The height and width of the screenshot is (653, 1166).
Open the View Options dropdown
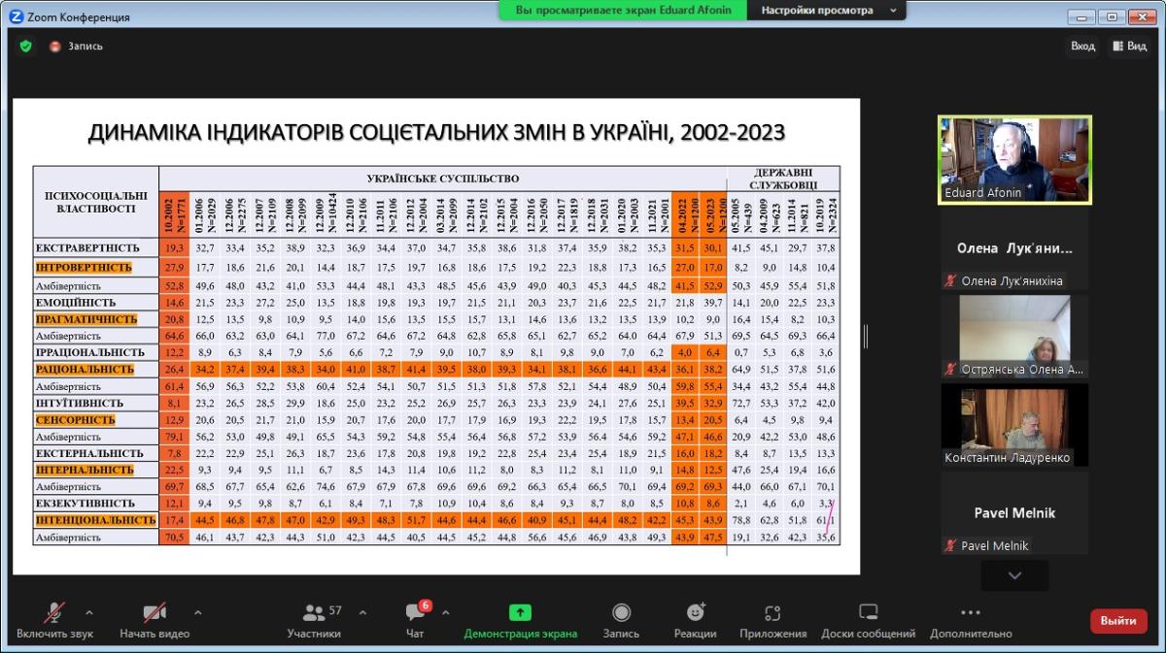[x=829, y=11]
